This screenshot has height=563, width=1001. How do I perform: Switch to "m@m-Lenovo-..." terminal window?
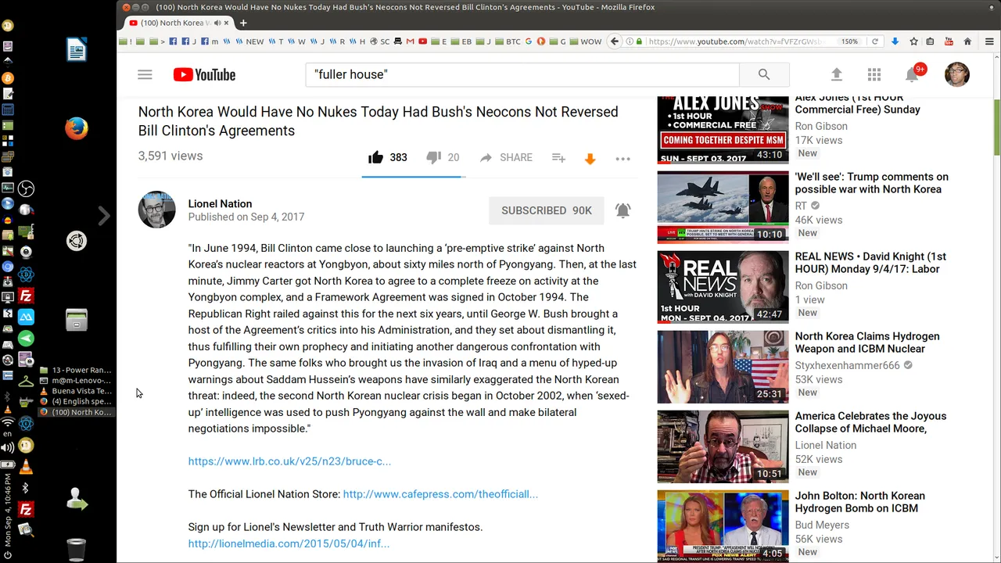click(76, 380)
